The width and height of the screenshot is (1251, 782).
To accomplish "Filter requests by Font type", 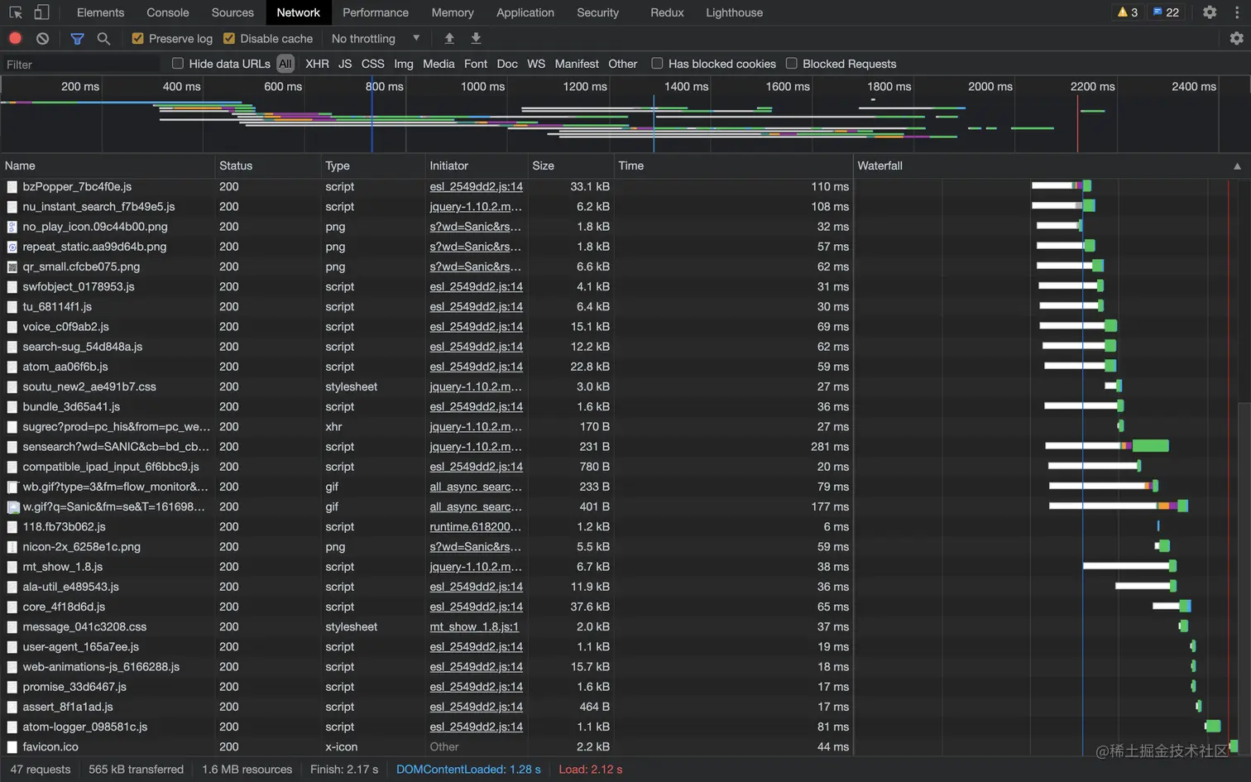I will tap(476, 64).
